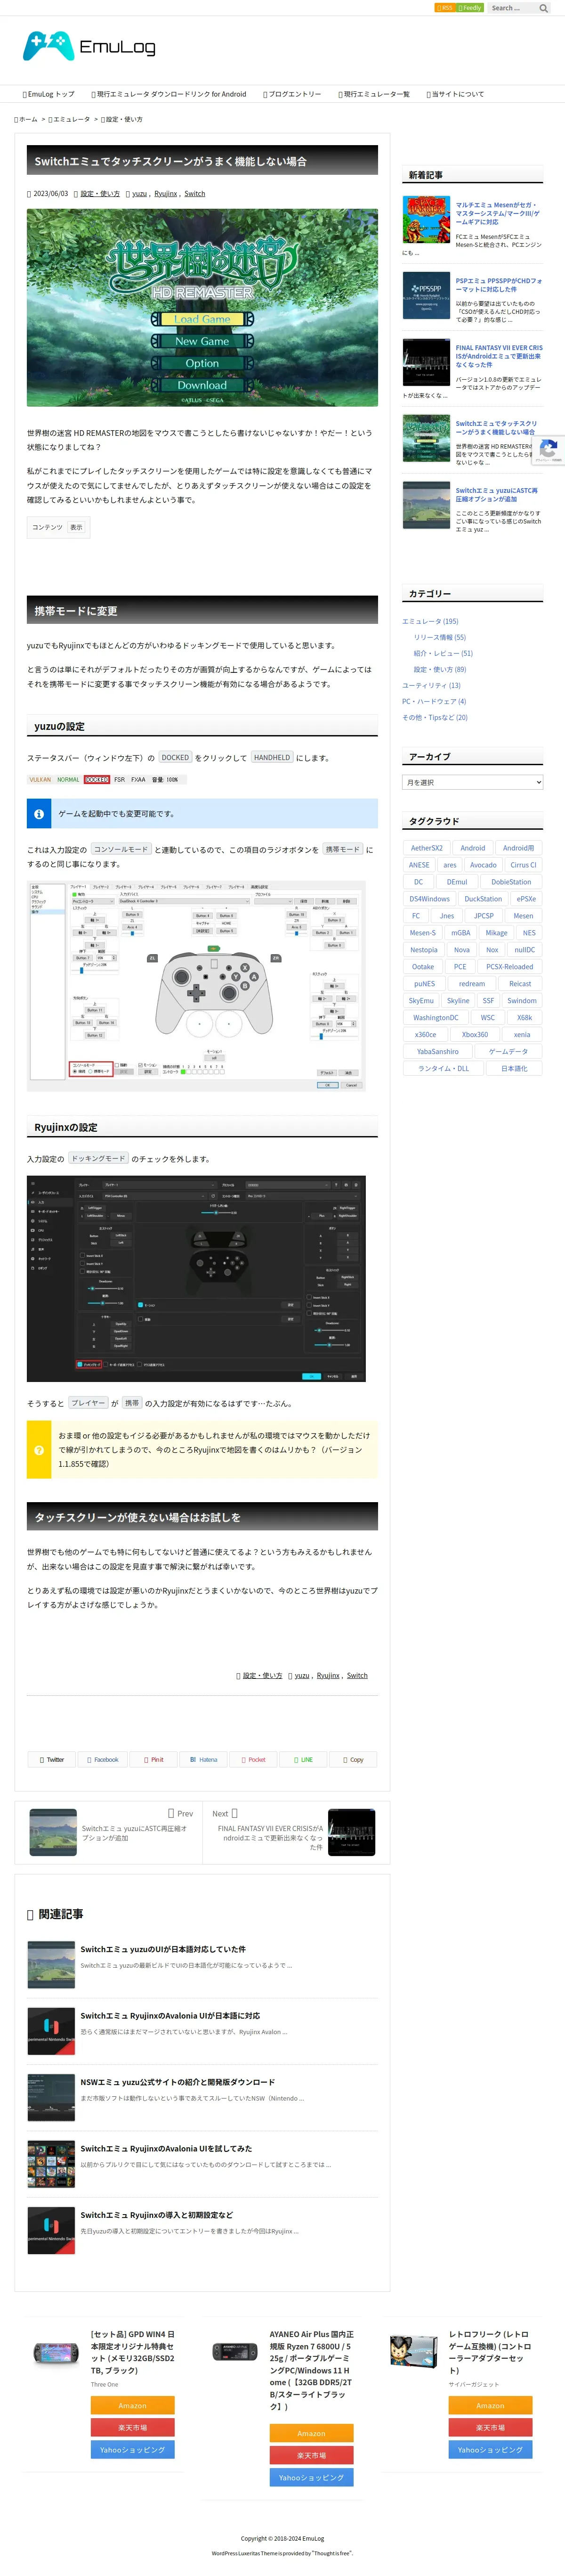Viewport: 565px width, 2576px height.
Task: Open the PSPエミュ PPSSPP CHD recent article
Action: [499, 285]
